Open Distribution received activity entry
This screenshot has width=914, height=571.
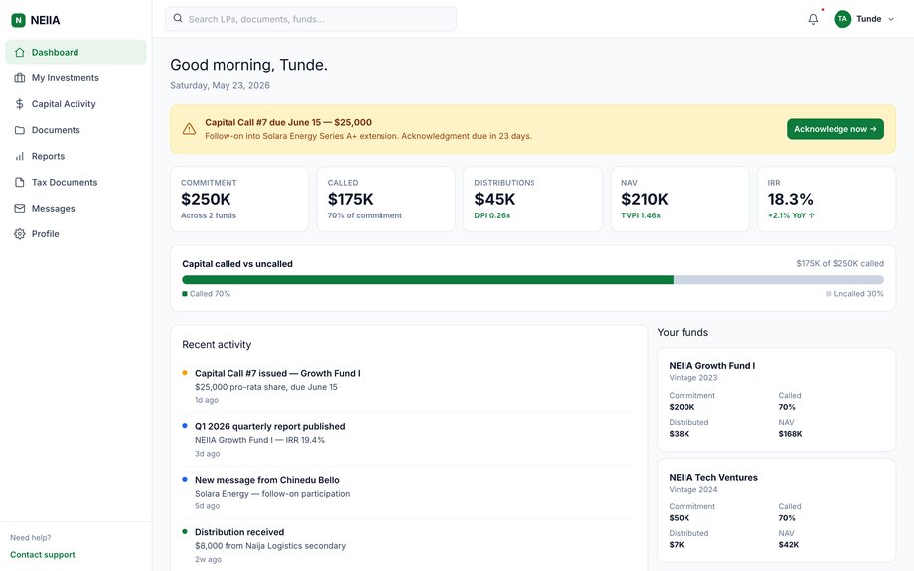pos(408,546)
